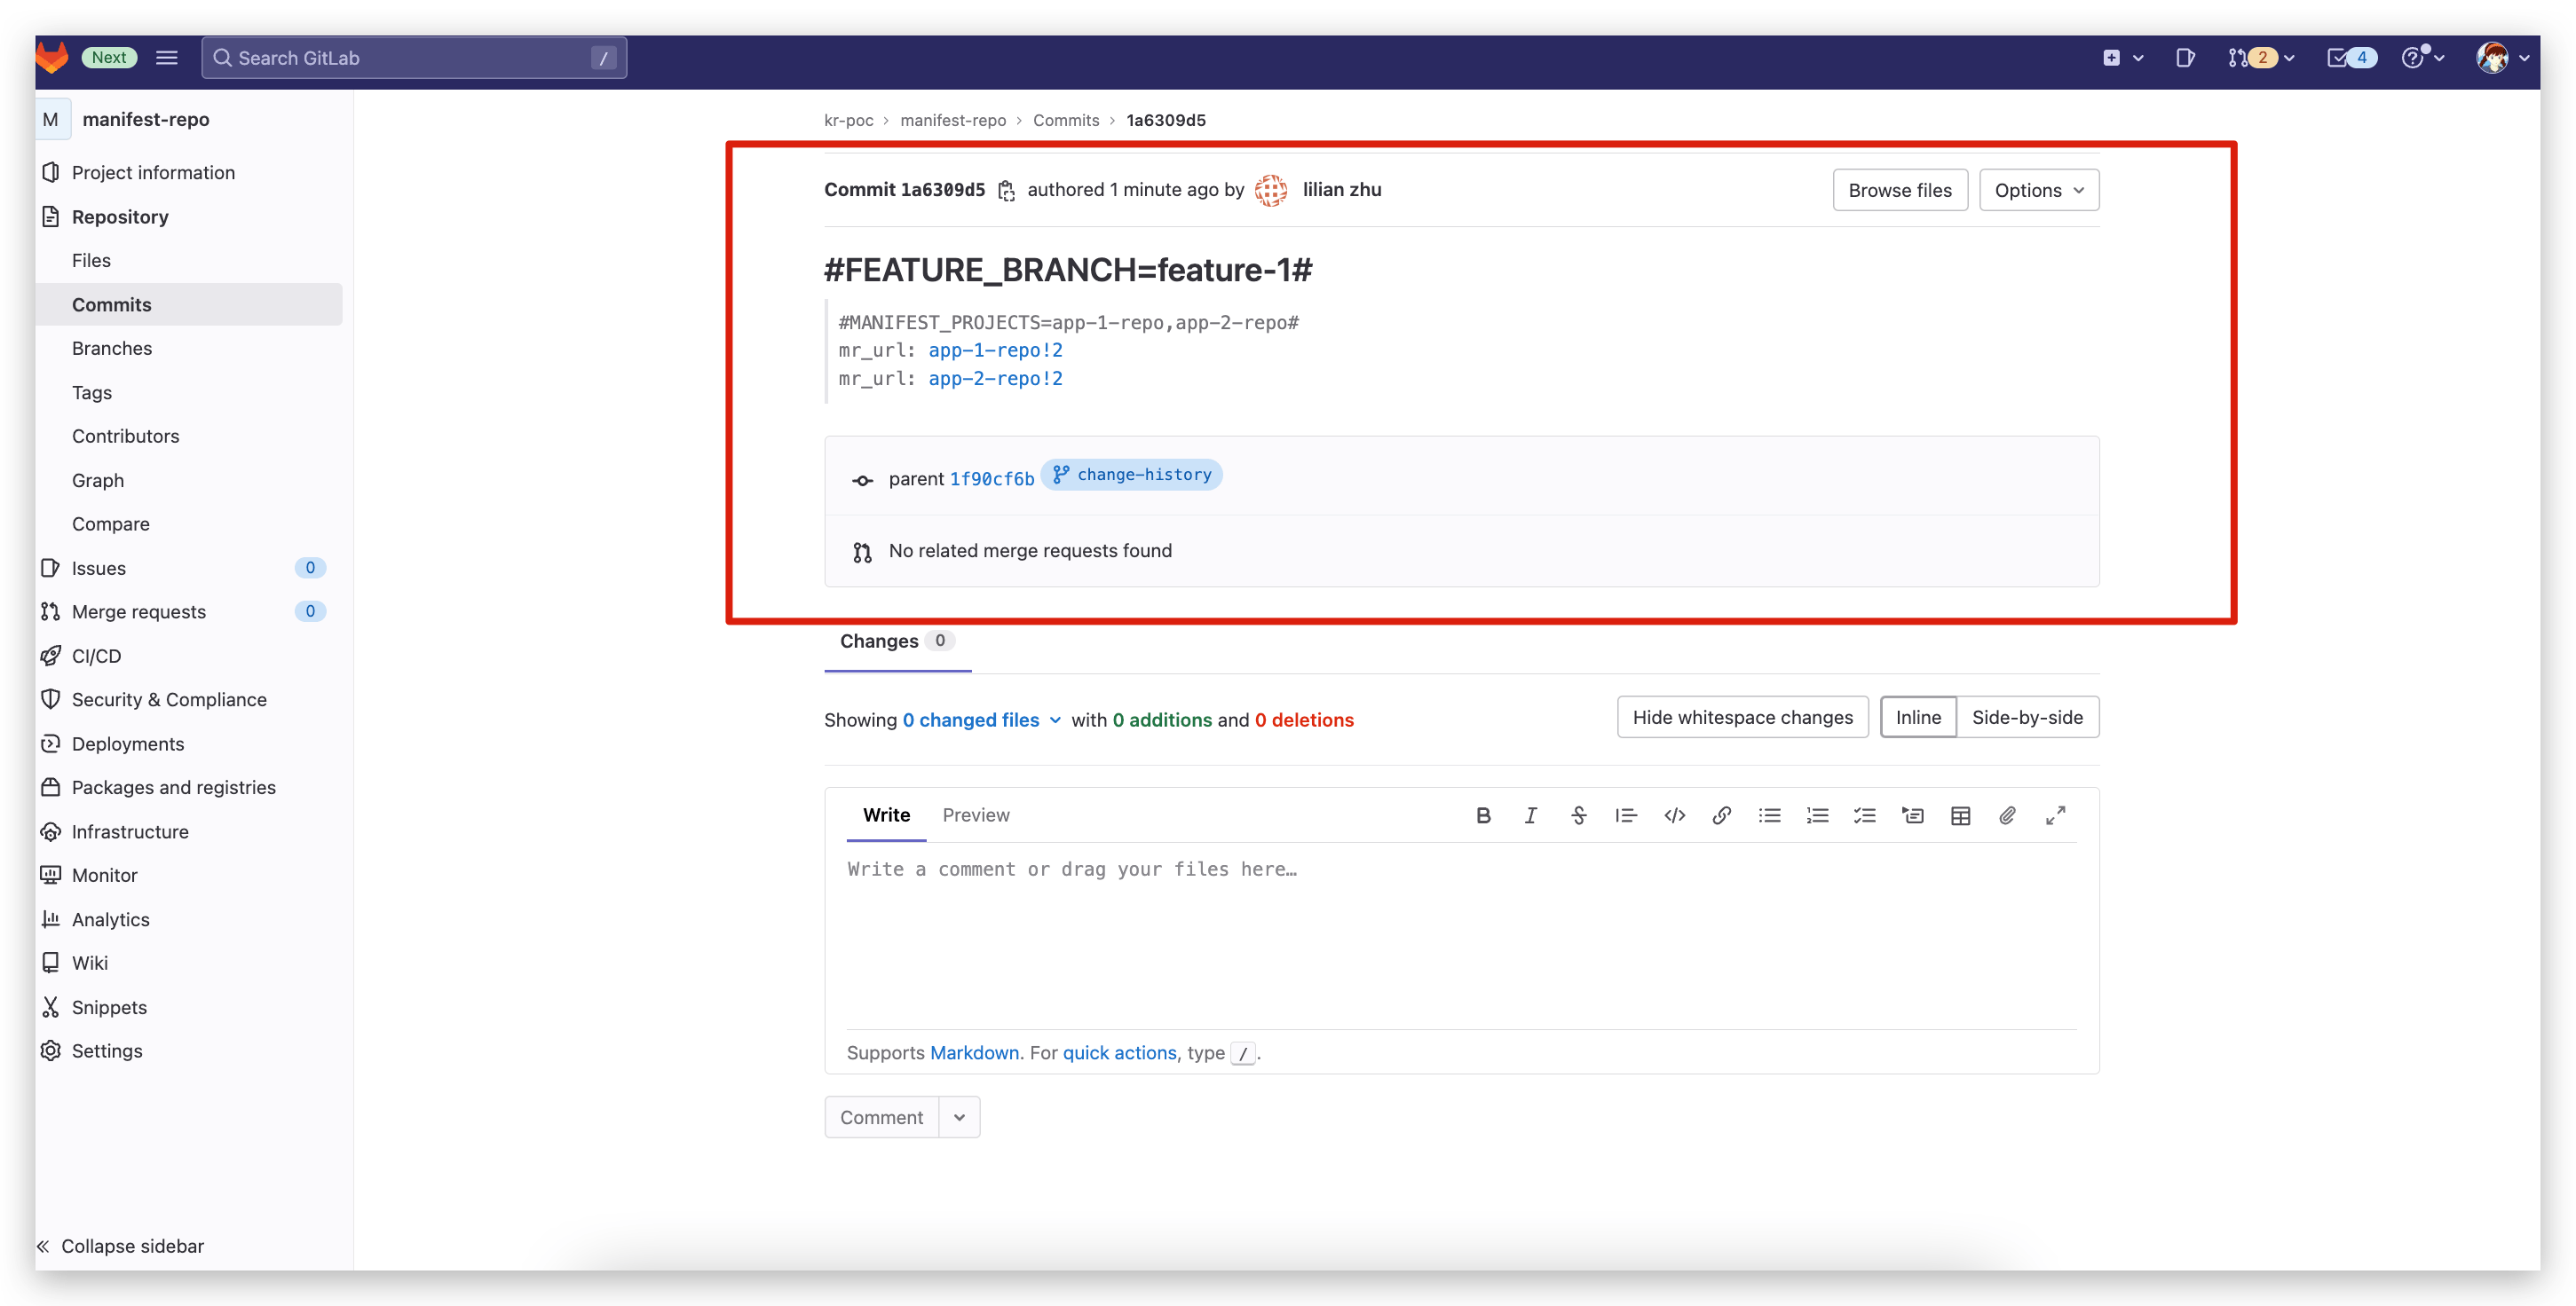Open the GitLab logo home link
2576x1306 pixels.
[52, 57]
